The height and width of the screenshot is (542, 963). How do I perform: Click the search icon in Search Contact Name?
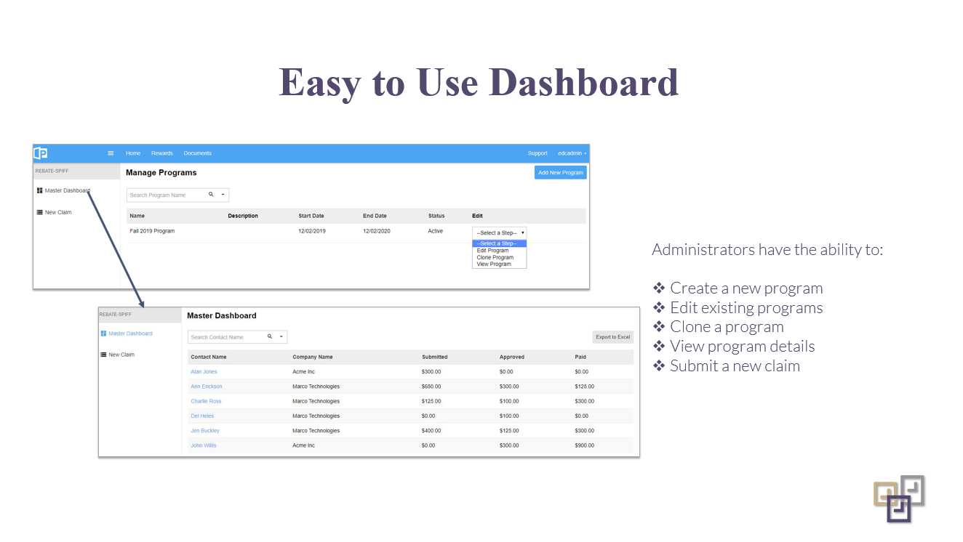269,336
